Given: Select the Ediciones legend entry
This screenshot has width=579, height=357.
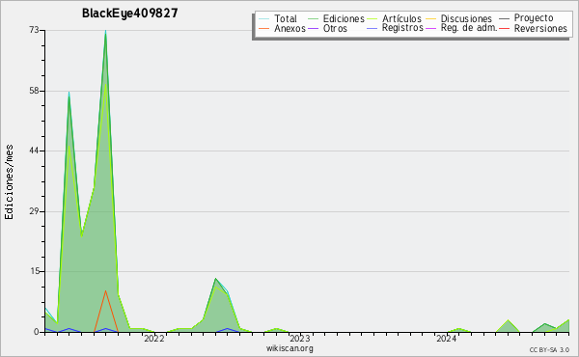Looking at the screenshot, I should [x=344, y=18].
